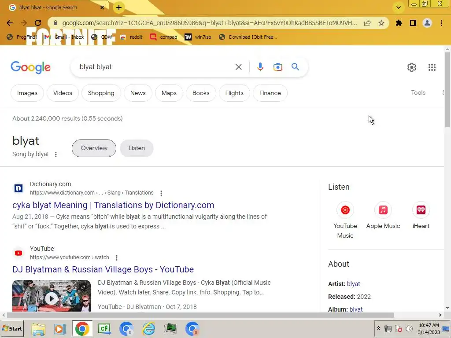Open the Download IObit Free bookmark
This screenshot has height=338, width=451.
248,37
